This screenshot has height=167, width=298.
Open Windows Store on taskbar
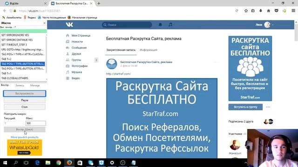click(x=80, y=163)
